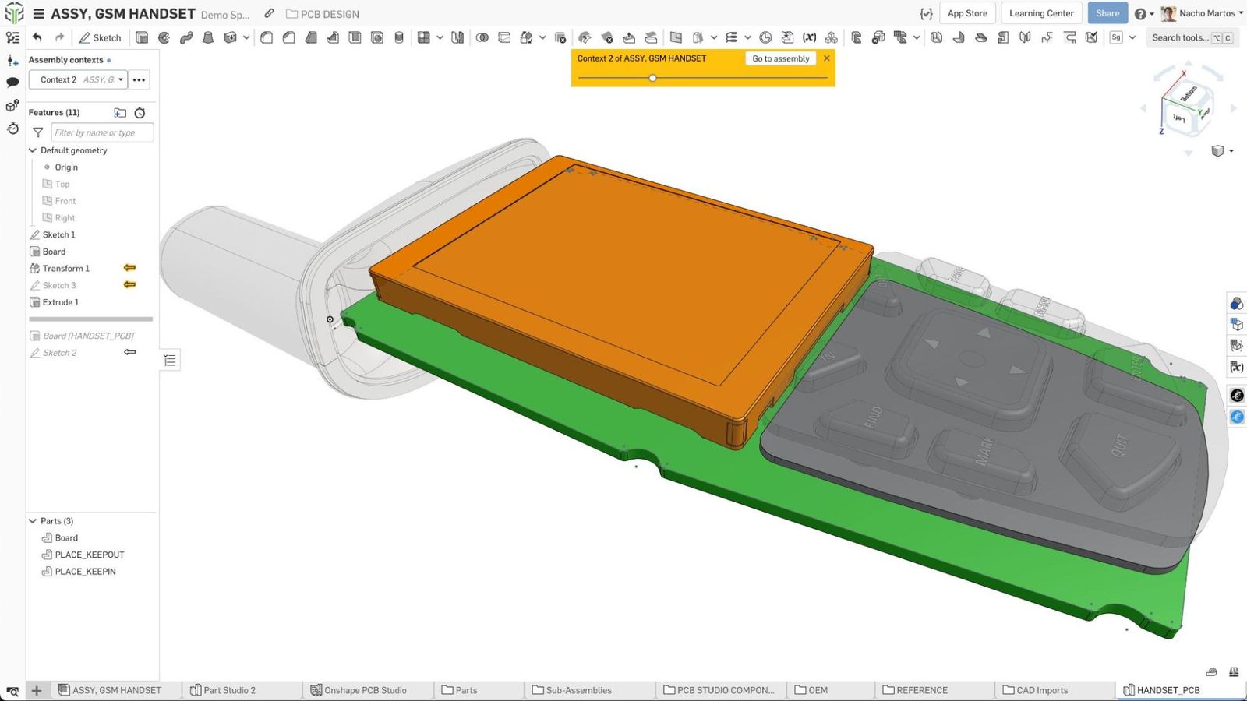The image size is (1247, 701).
Task: Switch to the Onshape PCB Studio tab
Action: (x=365, y=690)
